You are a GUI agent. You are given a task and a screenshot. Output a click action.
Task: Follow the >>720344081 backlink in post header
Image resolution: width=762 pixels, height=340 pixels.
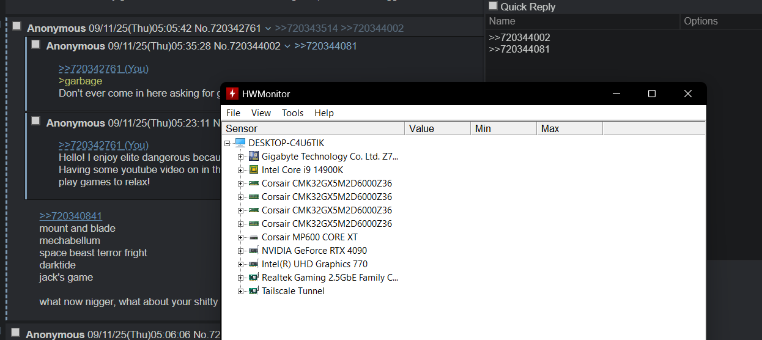tap(325, 46)
